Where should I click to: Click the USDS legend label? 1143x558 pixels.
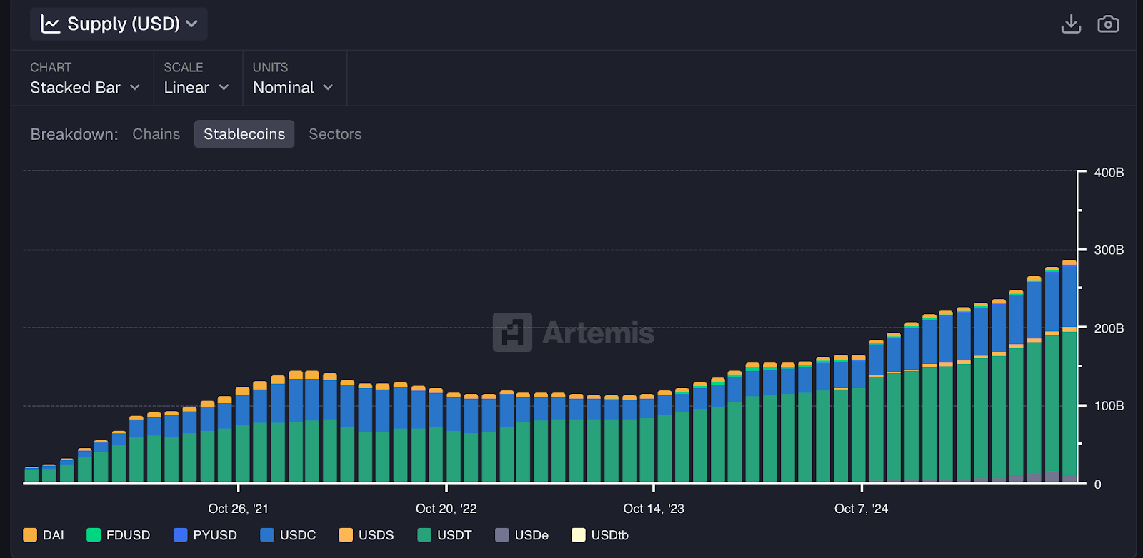[x=376, y=535]
